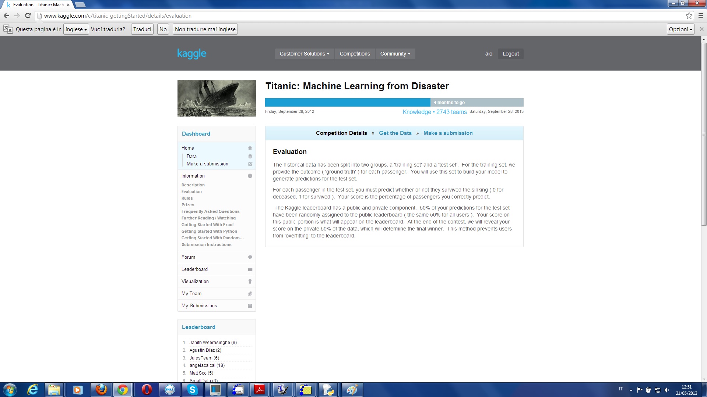Click the My Team people icon
Viewport: 707px width, 397px height.
tap(250, 294)
